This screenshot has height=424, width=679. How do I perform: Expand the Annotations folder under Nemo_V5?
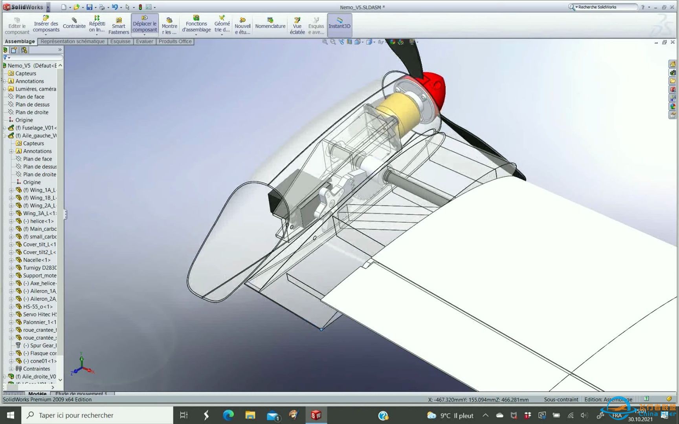tap(5, 81)
